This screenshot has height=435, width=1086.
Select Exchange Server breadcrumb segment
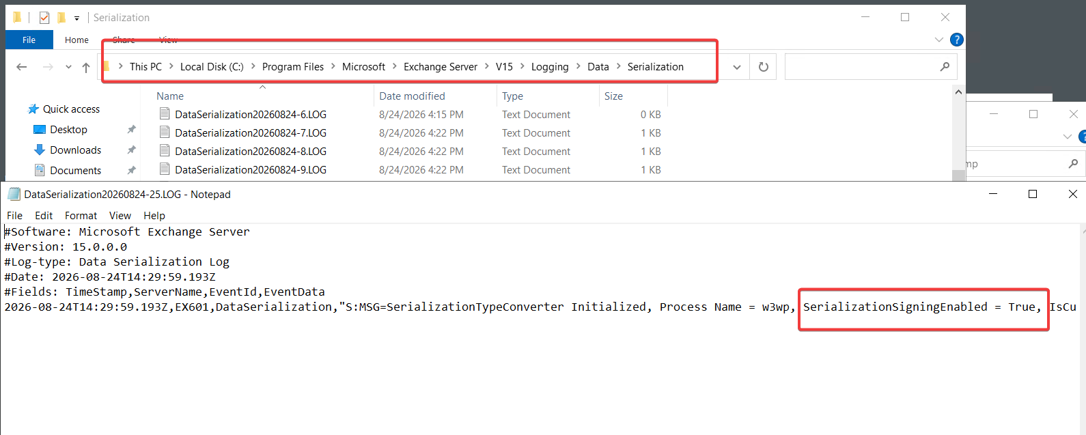tap(441, 66)
